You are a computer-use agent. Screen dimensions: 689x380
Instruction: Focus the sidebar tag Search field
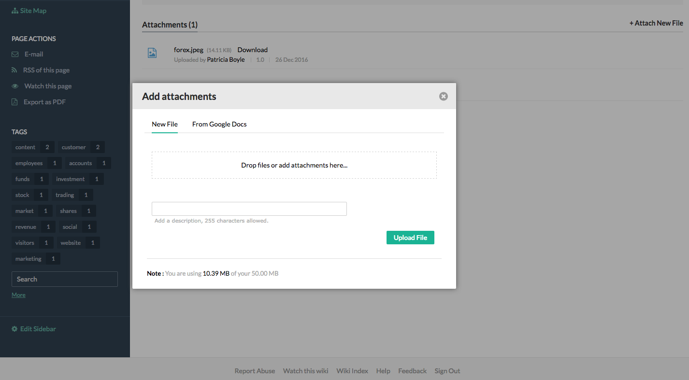coord(65,279)
